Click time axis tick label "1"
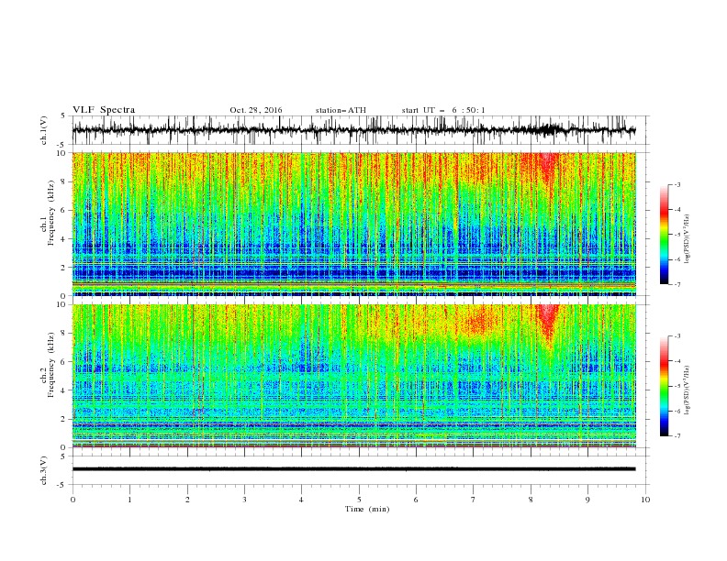Screen dimensions: 727x561 point(129,500)
